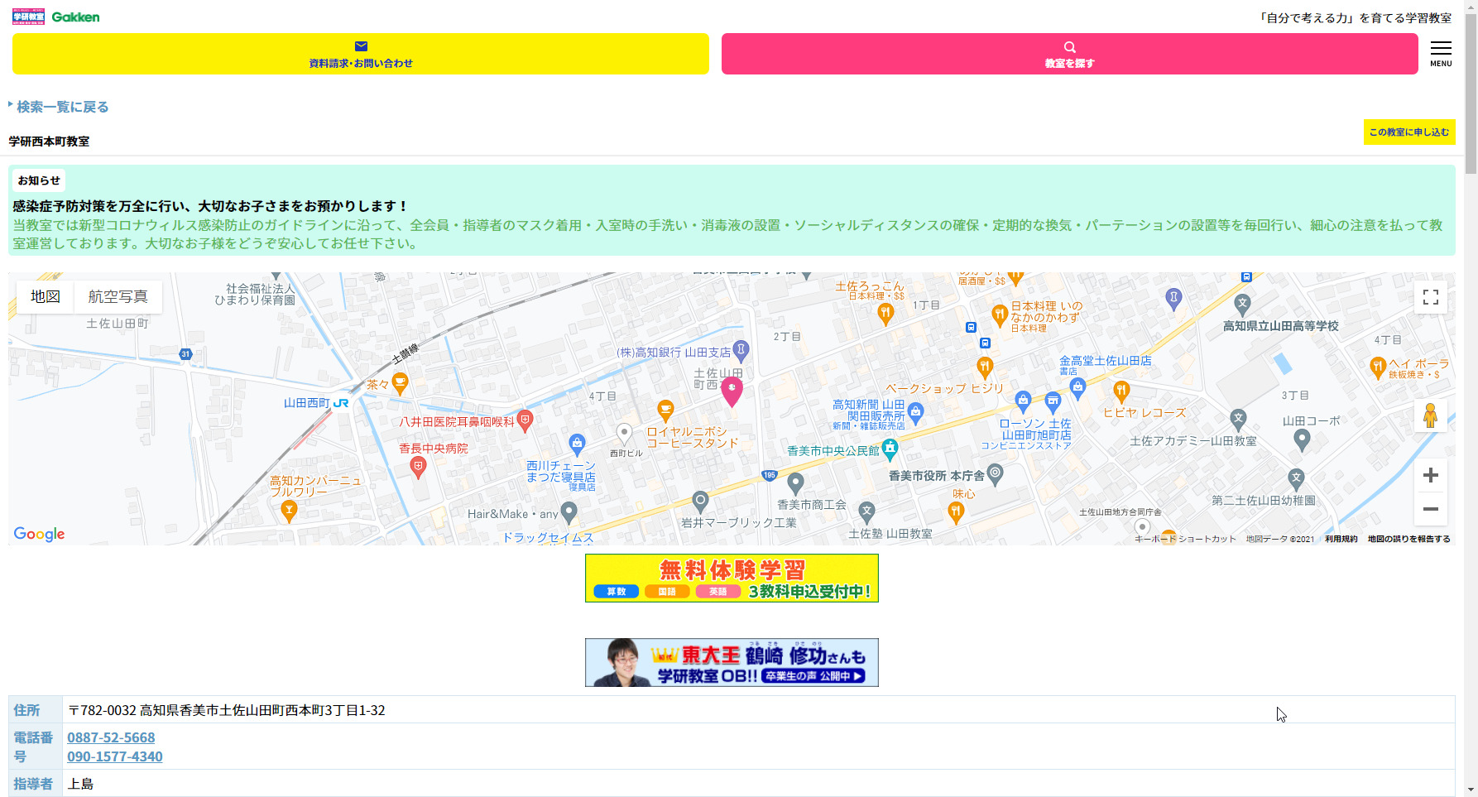Zoom out the map
The height and width of the screenshot is (797, 1478).
(x=1430, y=509)
